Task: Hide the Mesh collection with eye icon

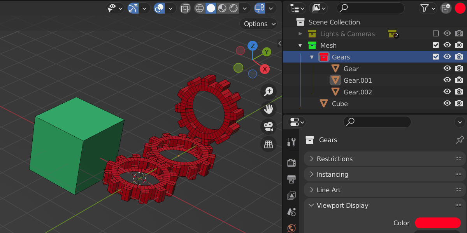Action: (448, 45)
